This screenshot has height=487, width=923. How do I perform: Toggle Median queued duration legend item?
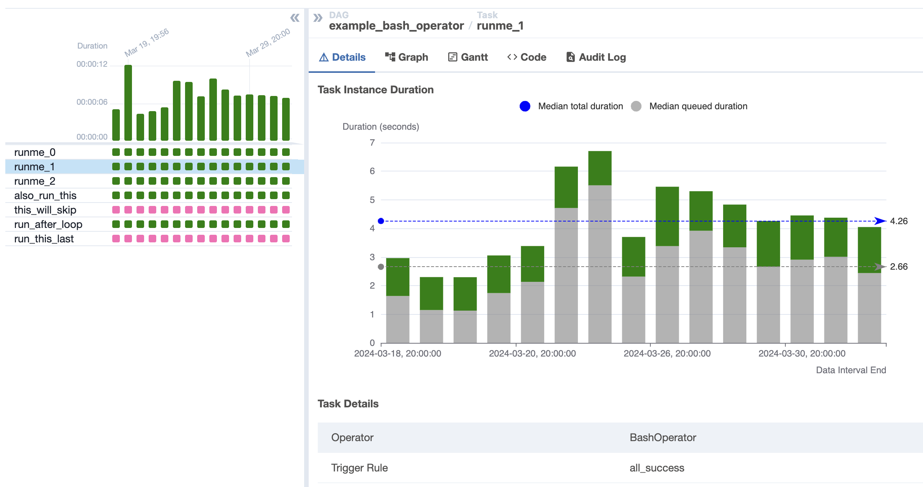point(689,106)
